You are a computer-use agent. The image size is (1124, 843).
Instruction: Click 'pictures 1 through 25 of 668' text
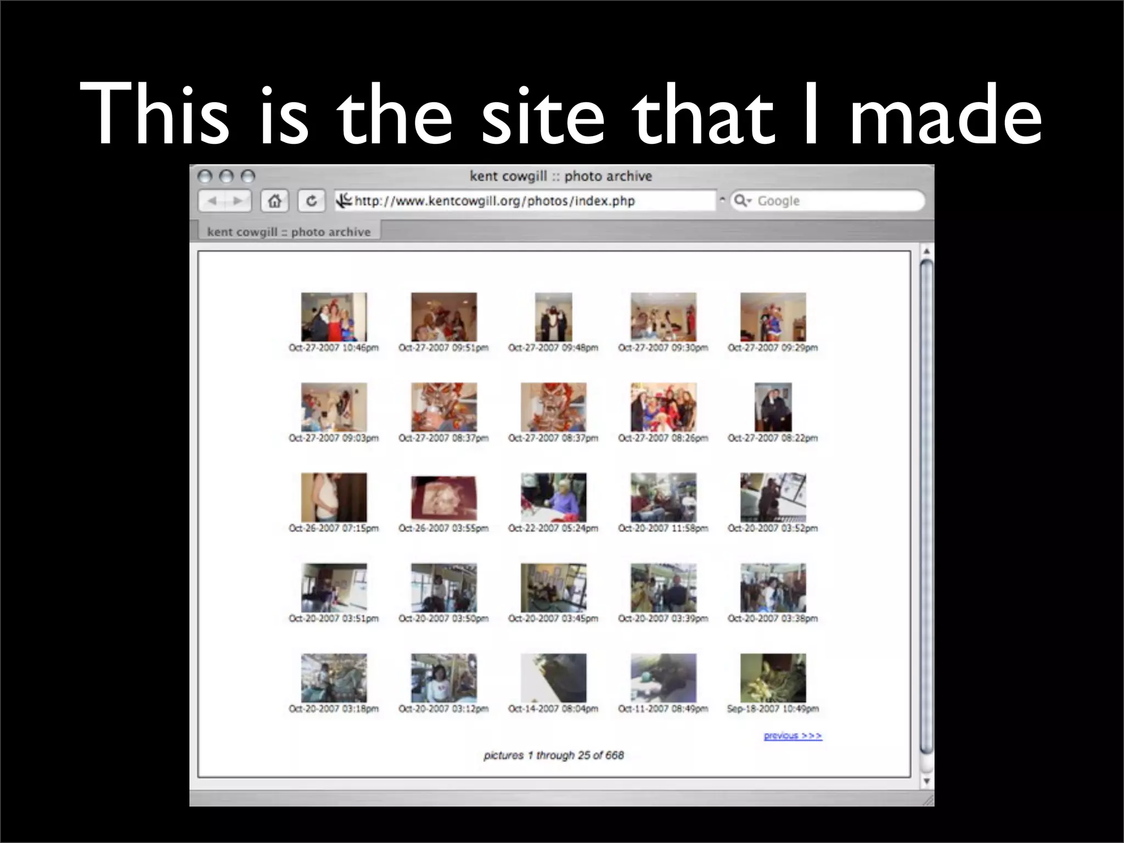click(x=554, y=755)
